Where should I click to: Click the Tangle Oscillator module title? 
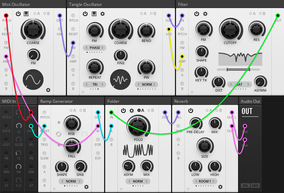pos(86,4)
